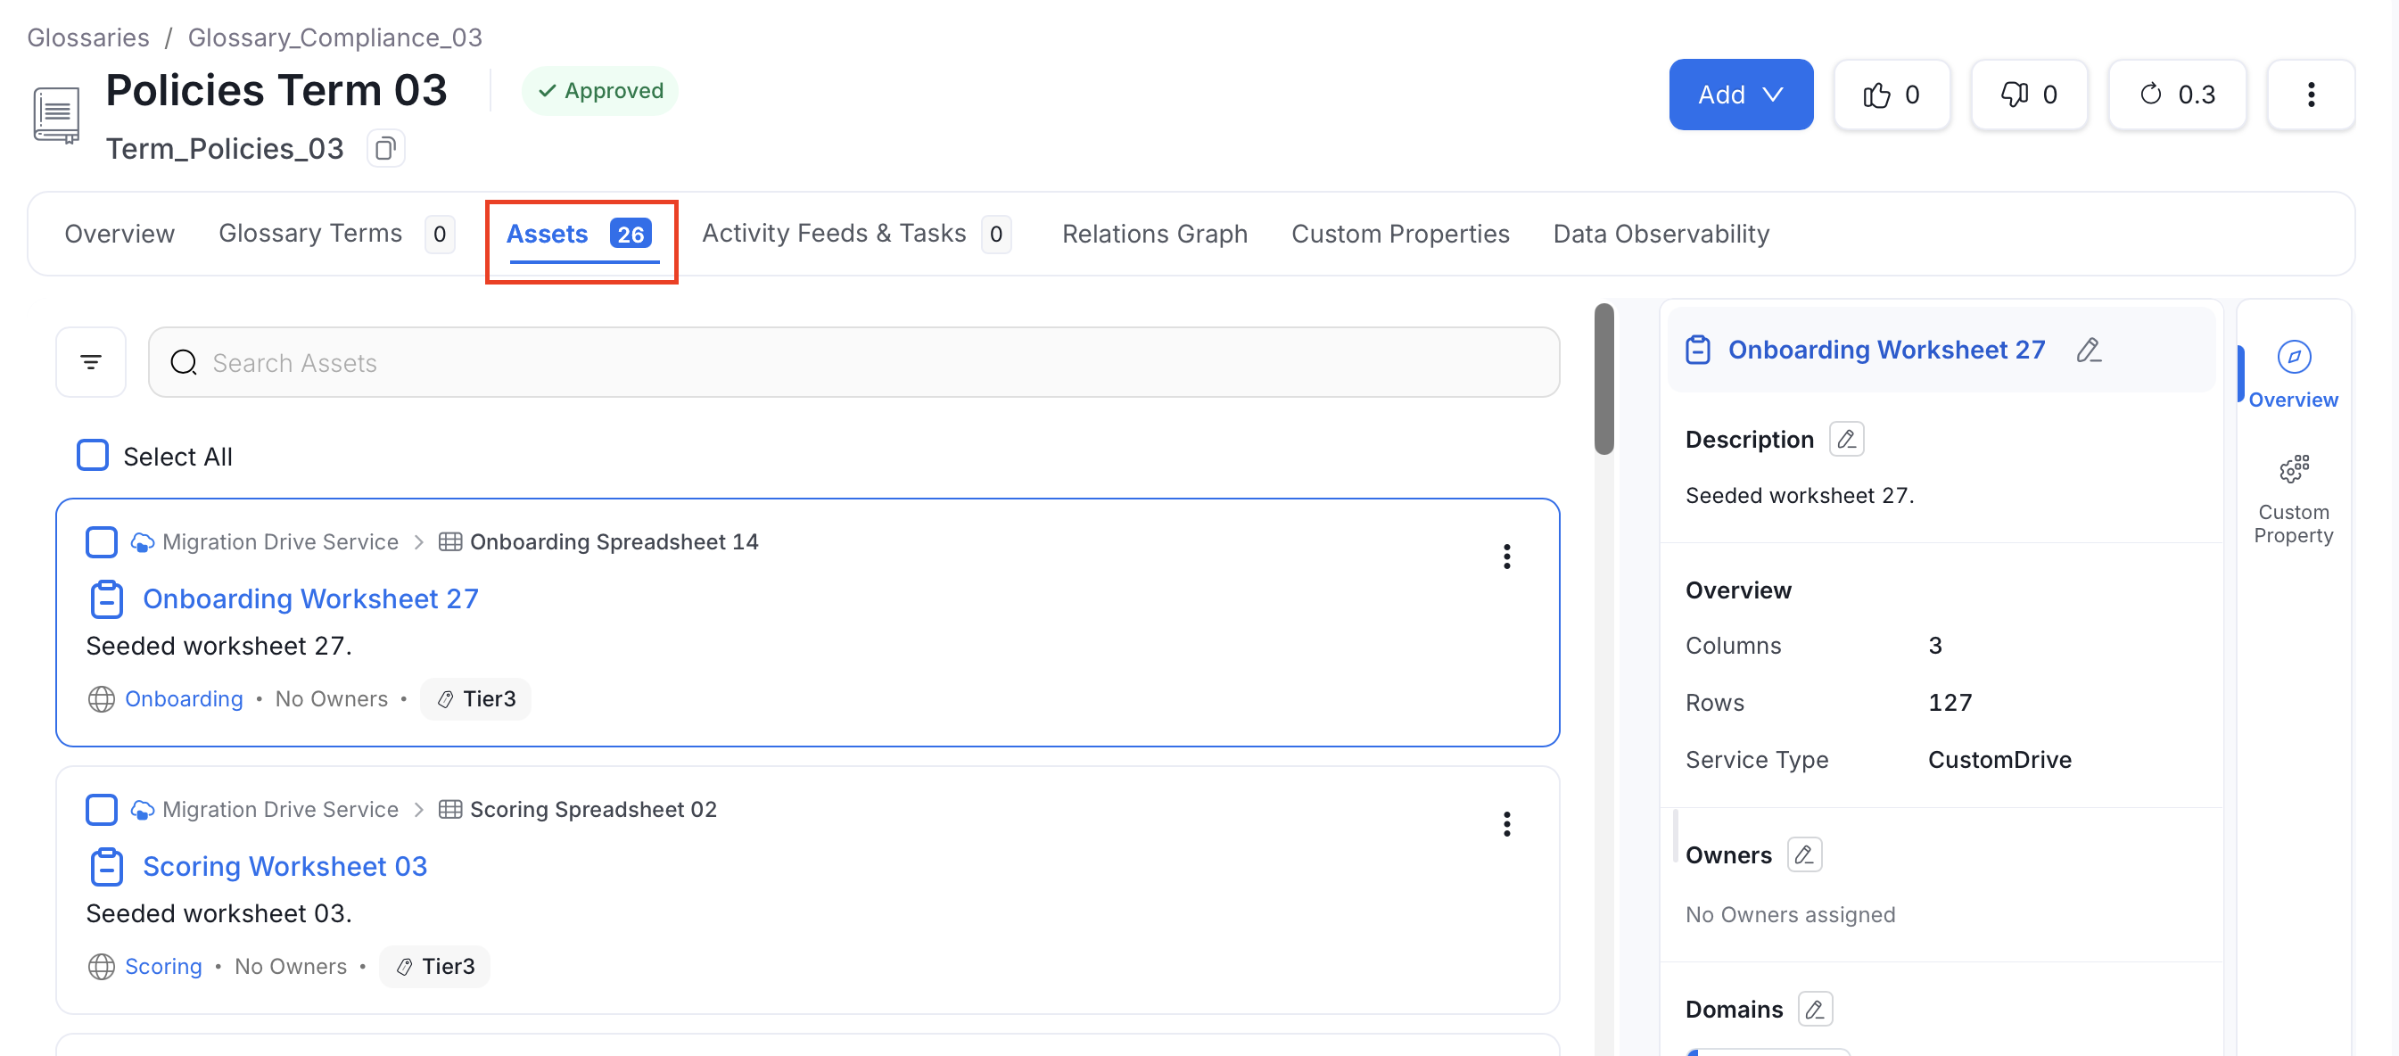2399x1056 pixels.
Task: Go to Glossaries breadcrumb
Action: (87, 37)
